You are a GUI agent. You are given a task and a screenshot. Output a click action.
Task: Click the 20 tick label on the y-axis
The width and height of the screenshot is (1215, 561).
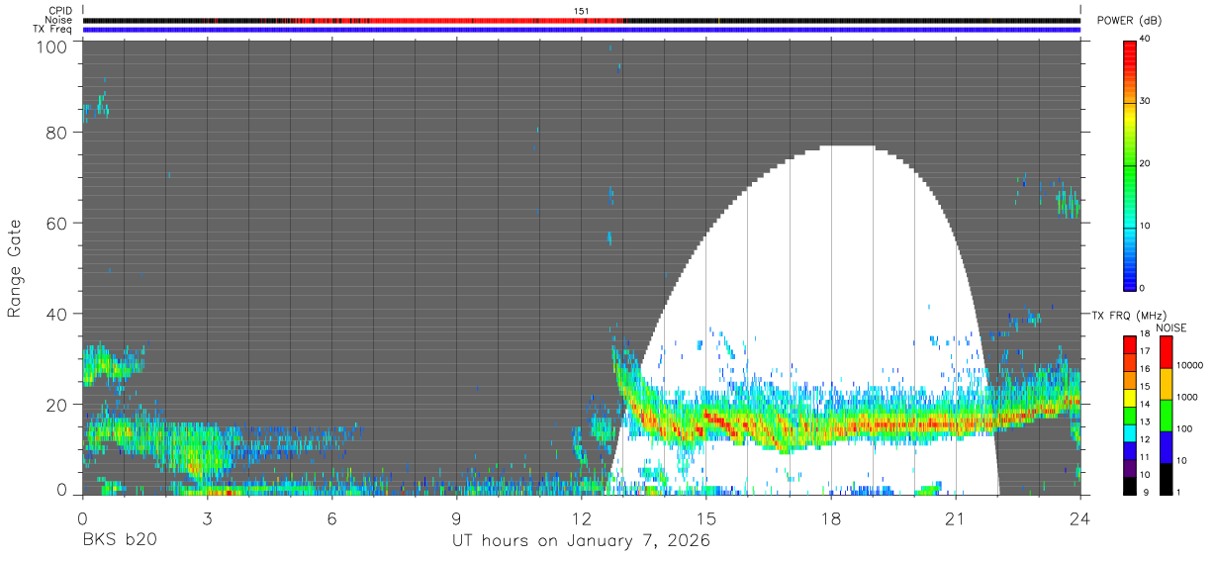tap(56, 404)
